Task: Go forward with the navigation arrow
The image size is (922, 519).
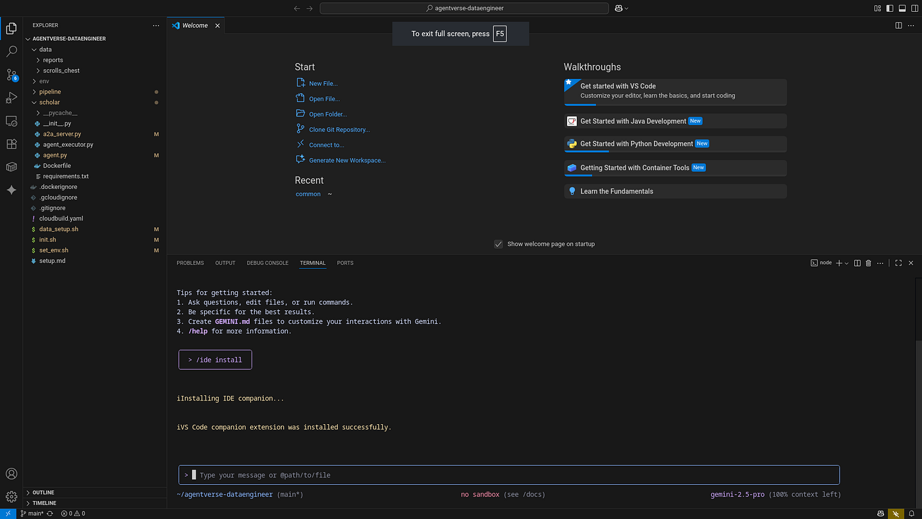Action: 310,9
